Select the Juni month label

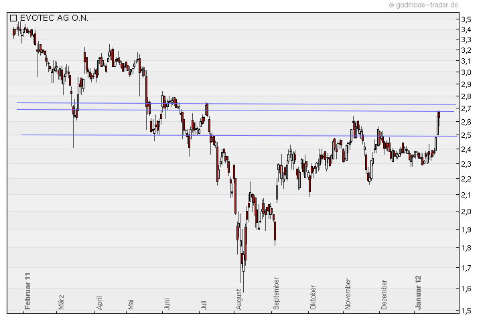pyautogui.click(x=167, y=304)
